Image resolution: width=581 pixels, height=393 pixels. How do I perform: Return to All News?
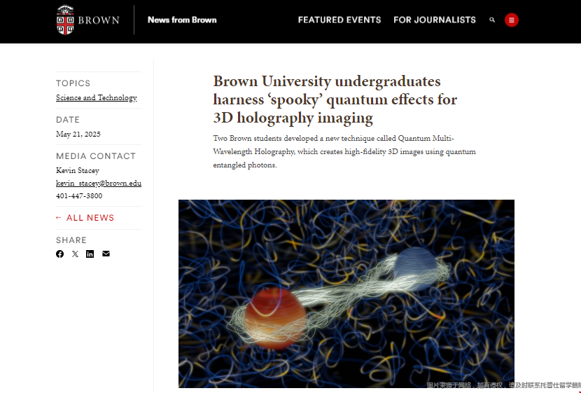tap(90, 218)
